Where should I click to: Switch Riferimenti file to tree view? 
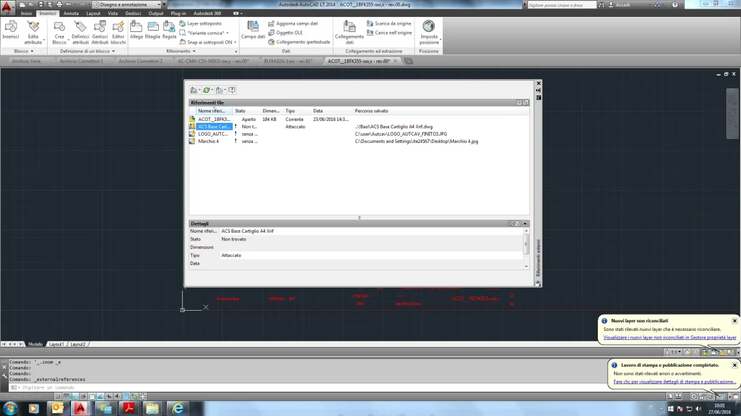point(525,102)
